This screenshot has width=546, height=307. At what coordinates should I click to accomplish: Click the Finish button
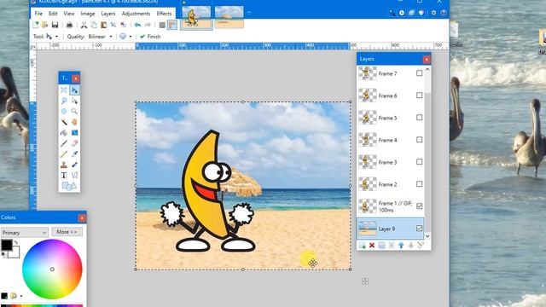pos(150,37)
